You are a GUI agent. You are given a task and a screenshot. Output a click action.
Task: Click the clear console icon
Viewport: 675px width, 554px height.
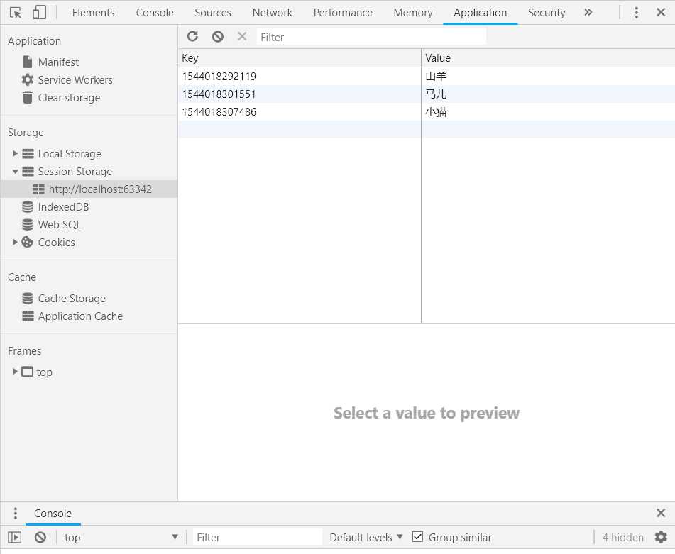[40, 537]
